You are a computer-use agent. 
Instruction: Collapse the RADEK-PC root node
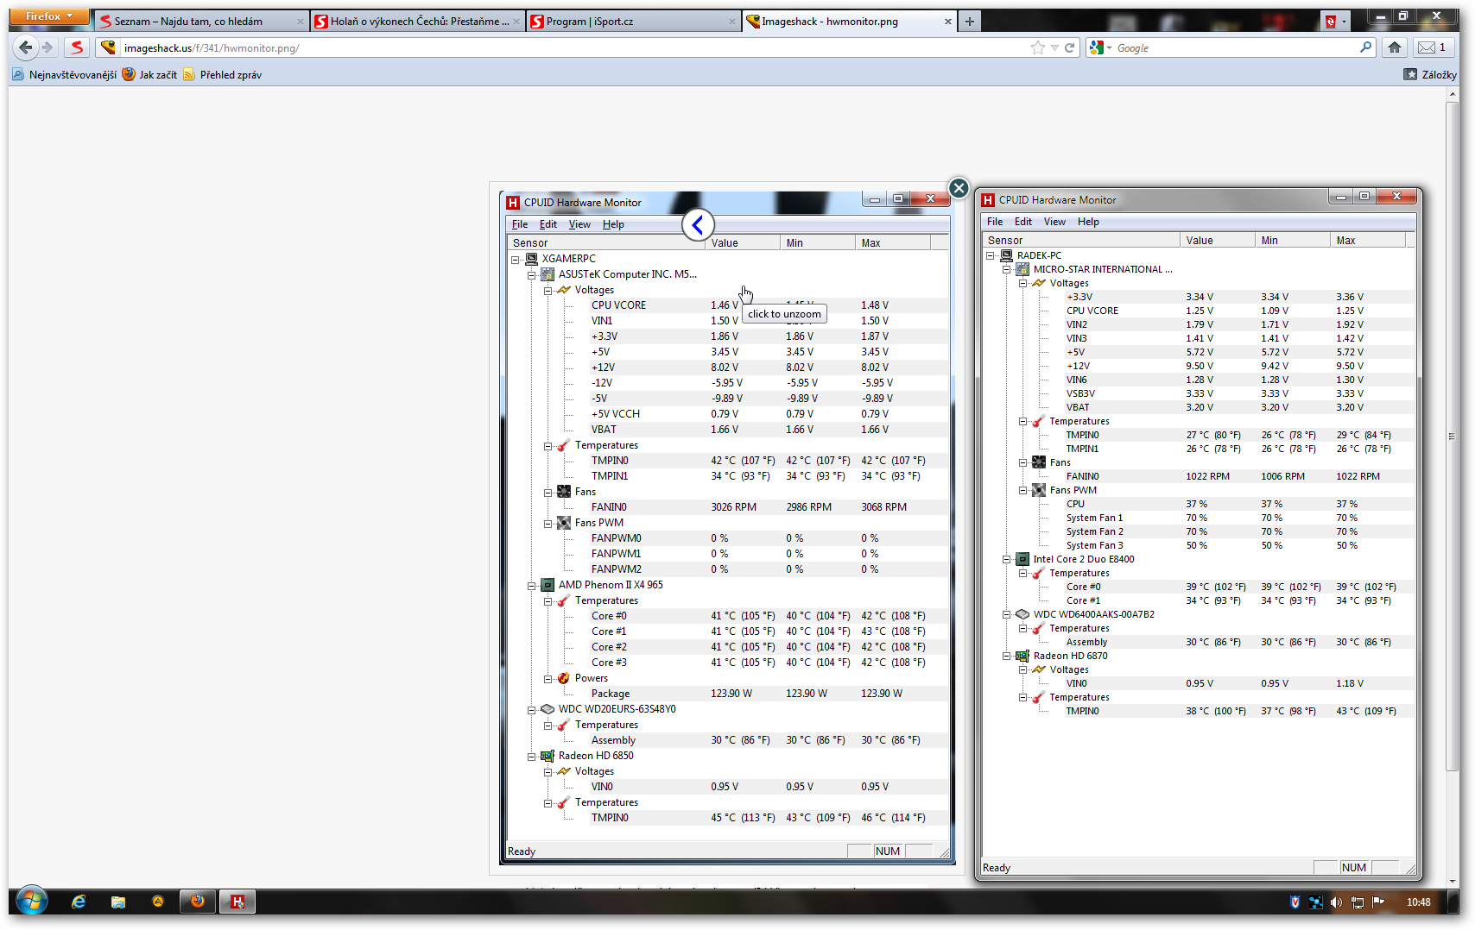991,255
